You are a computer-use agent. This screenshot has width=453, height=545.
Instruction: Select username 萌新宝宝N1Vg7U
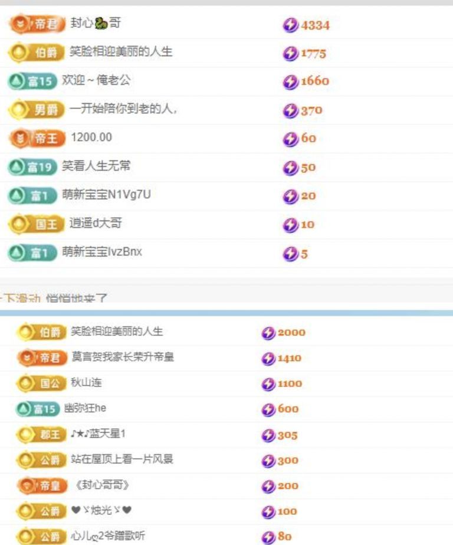pos(106,194)
